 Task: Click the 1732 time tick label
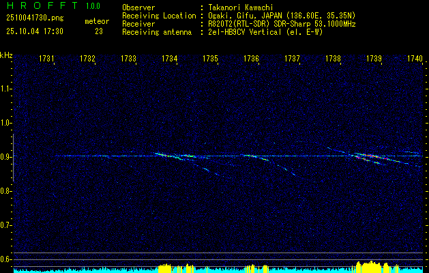[87, 58]
